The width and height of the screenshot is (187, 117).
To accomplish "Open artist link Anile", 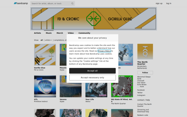I will 139,79.
